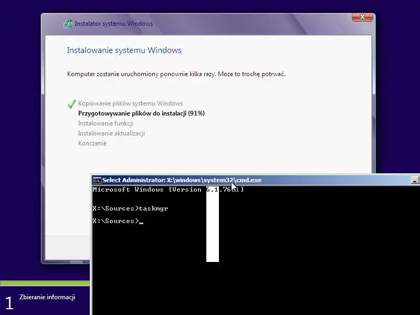This screenshot has height=315, width=420.
Task: Minimize the cmd.exe console window
Action: click(x=415, y=180)
